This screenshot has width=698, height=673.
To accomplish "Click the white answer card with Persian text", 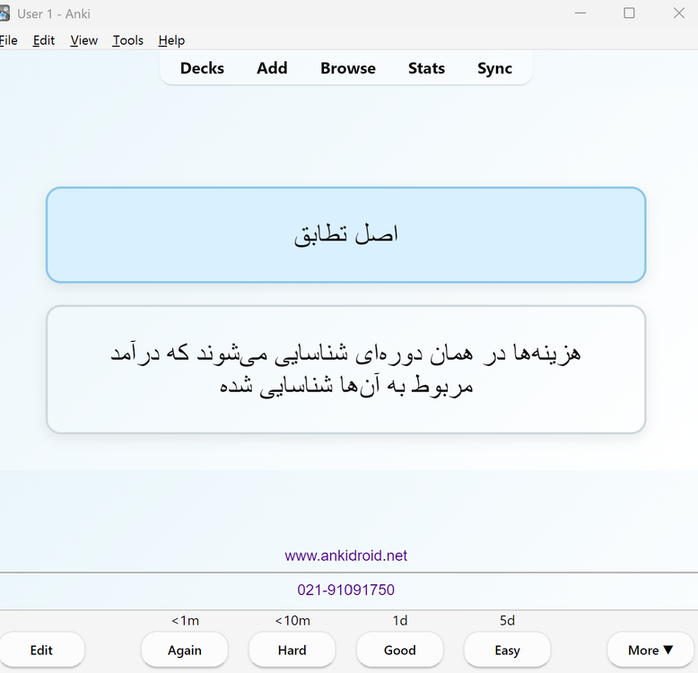I will point(346,369).
